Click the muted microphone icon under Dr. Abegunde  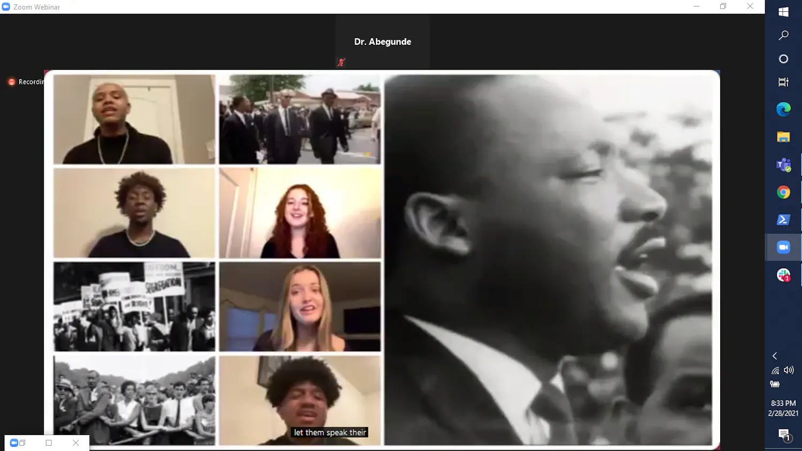(341, 63)
